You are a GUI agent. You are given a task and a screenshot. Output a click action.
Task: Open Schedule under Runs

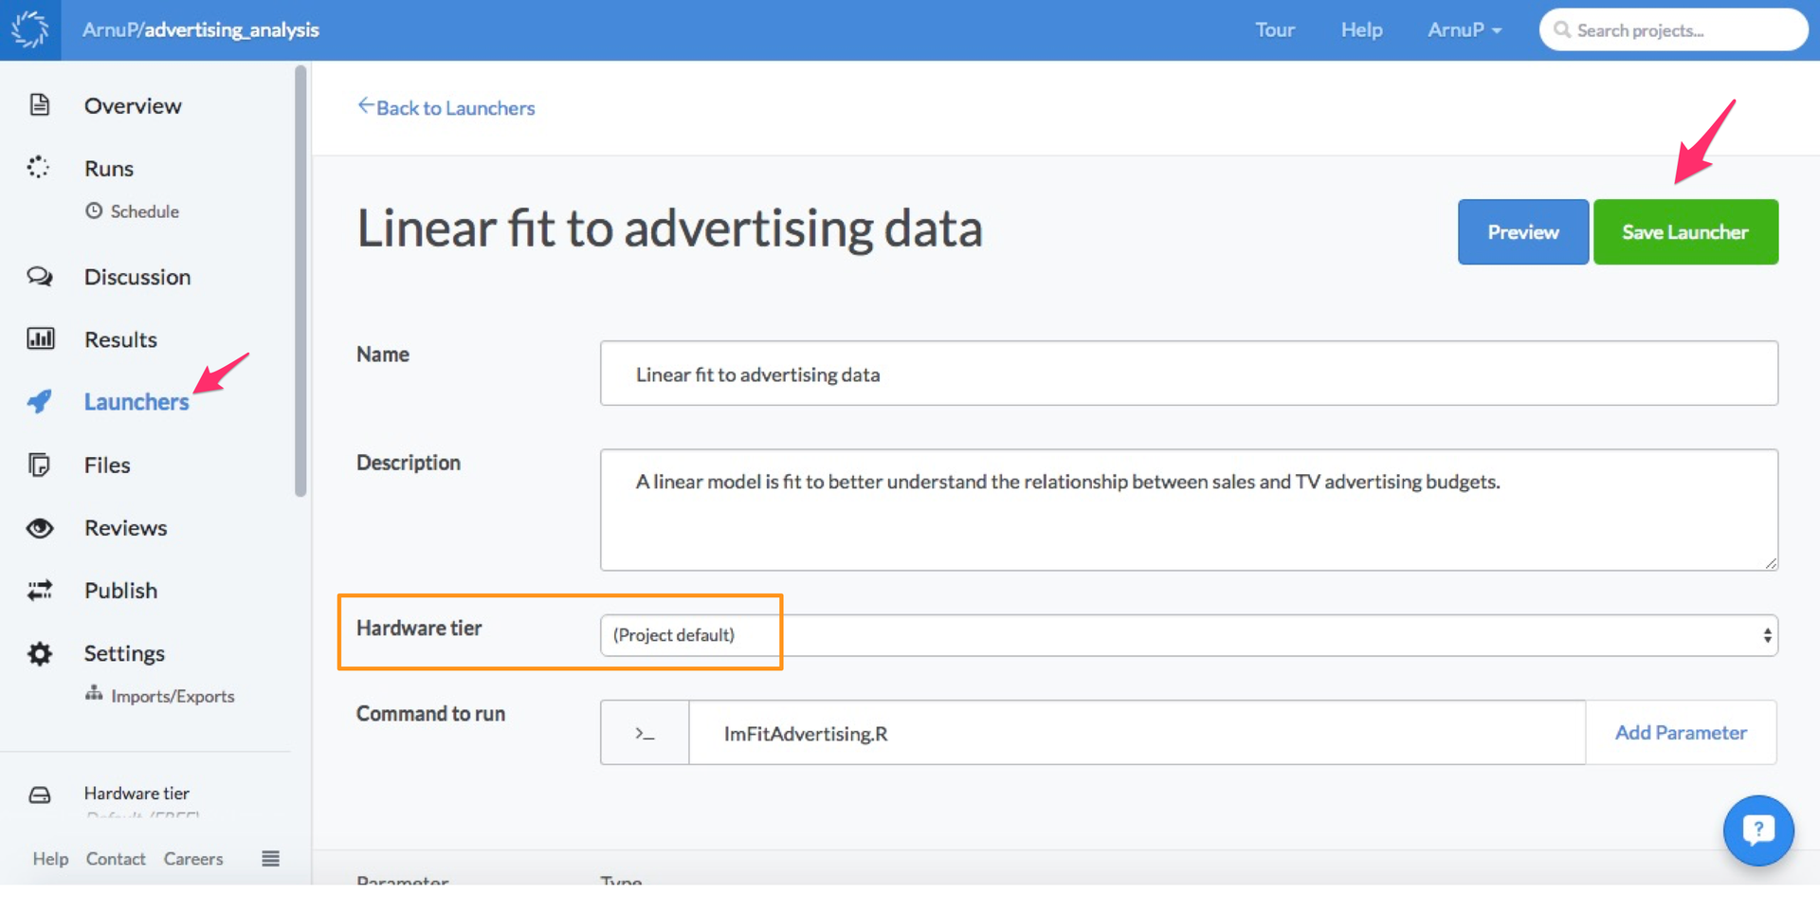tap(144, 211)
